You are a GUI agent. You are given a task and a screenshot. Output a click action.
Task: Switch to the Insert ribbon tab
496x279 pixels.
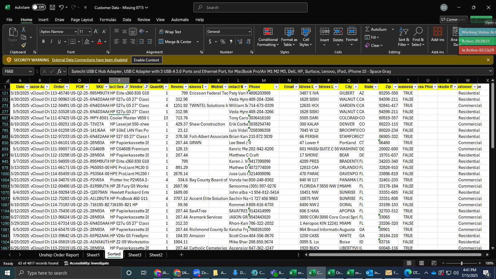coord(43,20)
